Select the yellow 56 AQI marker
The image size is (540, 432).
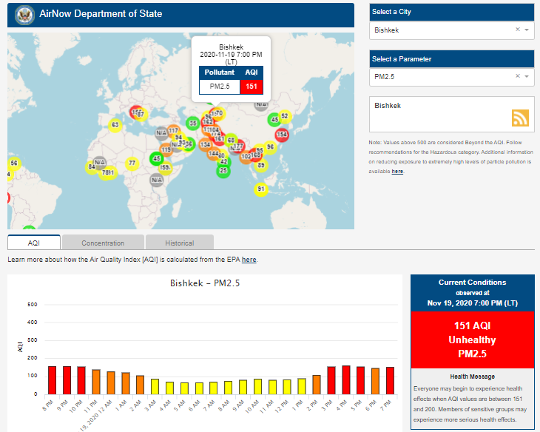coord(13,163)
